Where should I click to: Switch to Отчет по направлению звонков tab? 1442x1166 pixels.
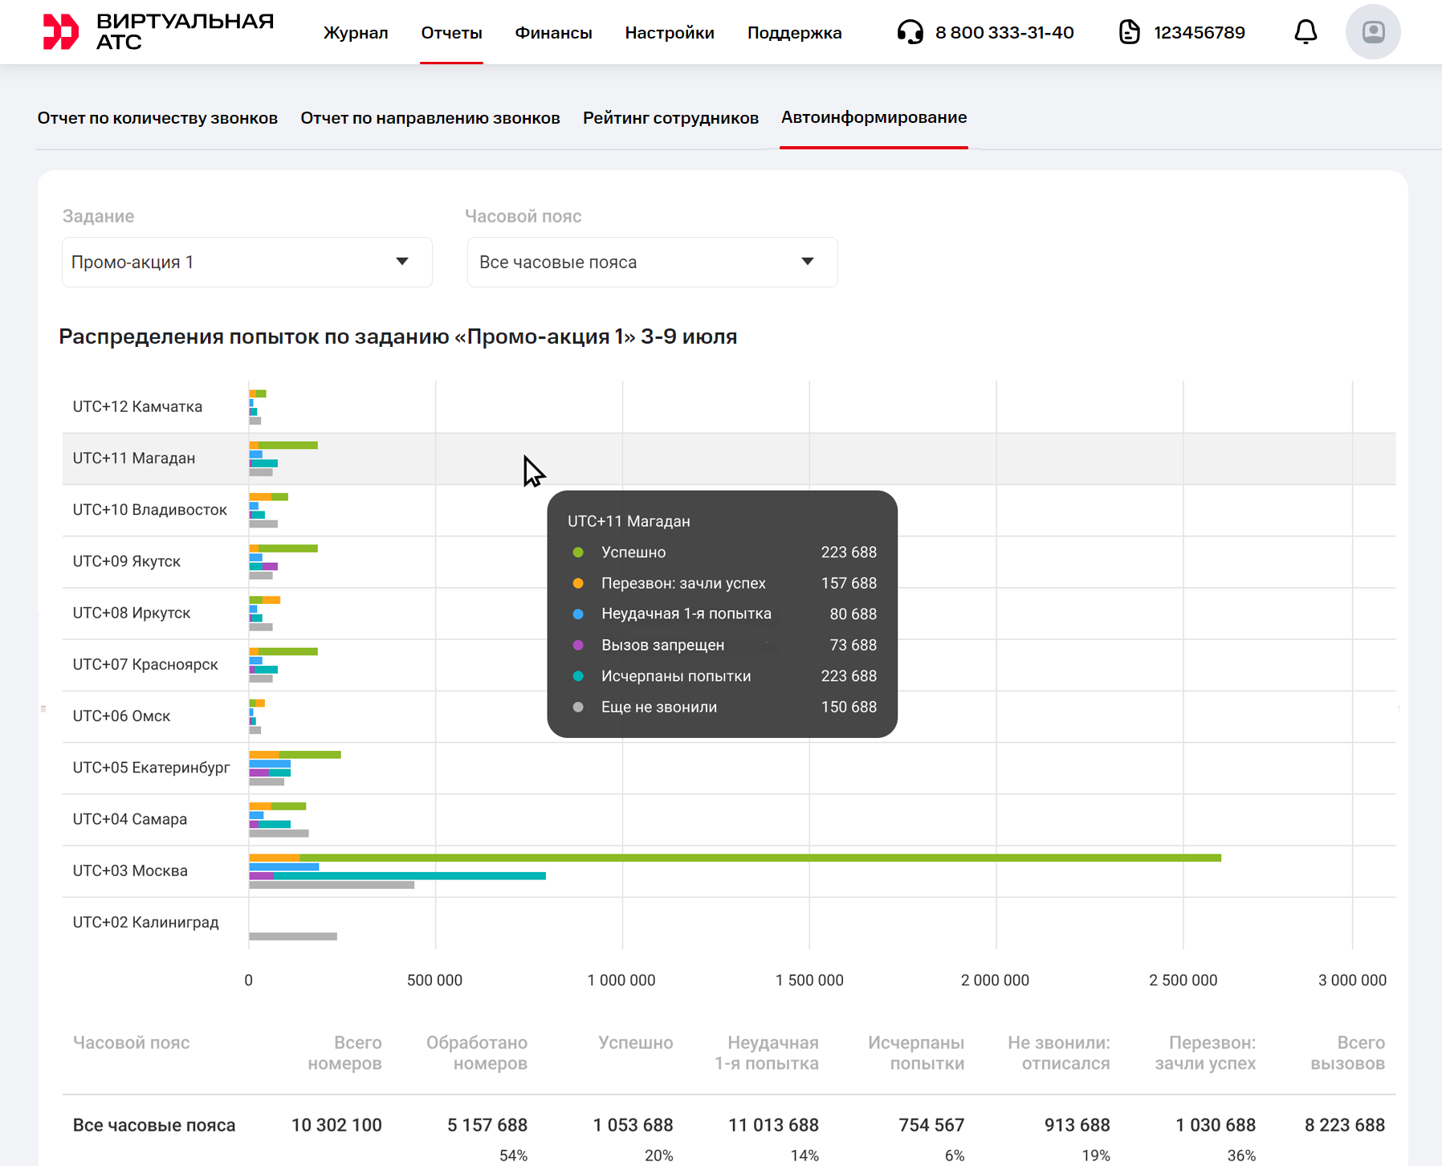pyautogui.click(x=430, y=118)
